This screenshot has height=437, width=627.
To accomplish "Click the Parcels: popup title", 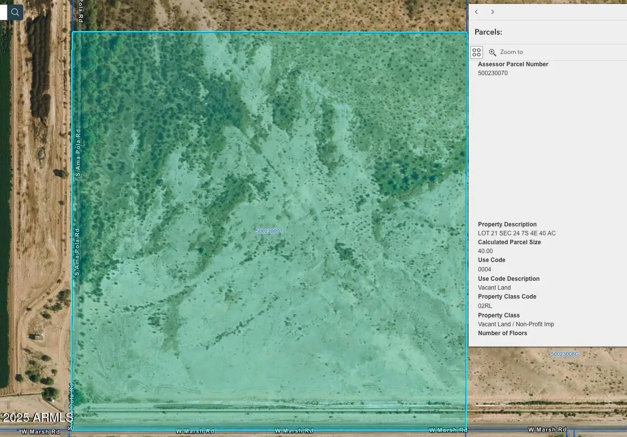I will click(x=488, y=32).
